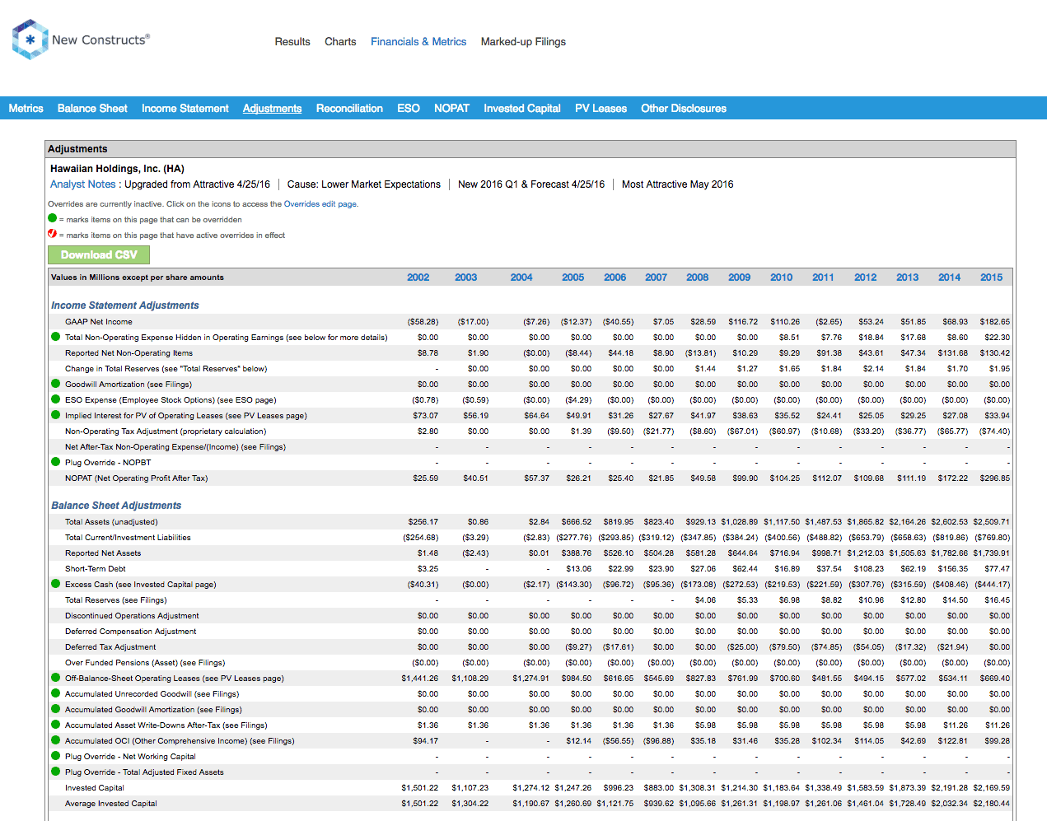
Task: Click override icon for Accumulated Asset Write-Downs After-Tax
Action: coord(56,725)
